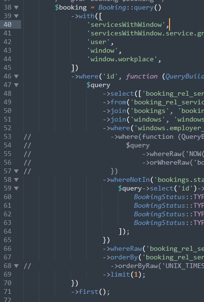Viewport: 204px width, 302px height.
Task: Click the 'windows' string on line 51
Action: tap(147, 120)
